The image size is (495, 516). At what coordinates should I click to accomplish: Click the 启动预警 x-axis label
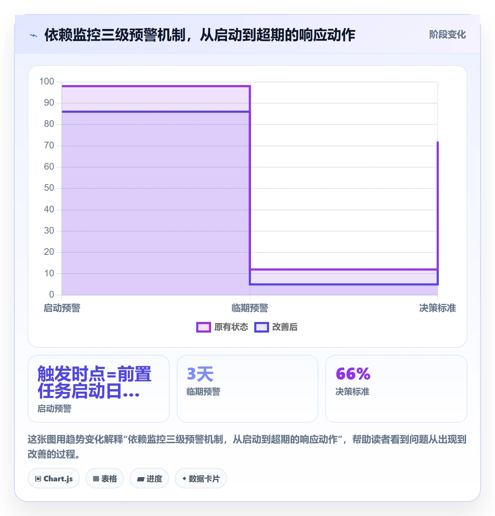tap(62, 308)
